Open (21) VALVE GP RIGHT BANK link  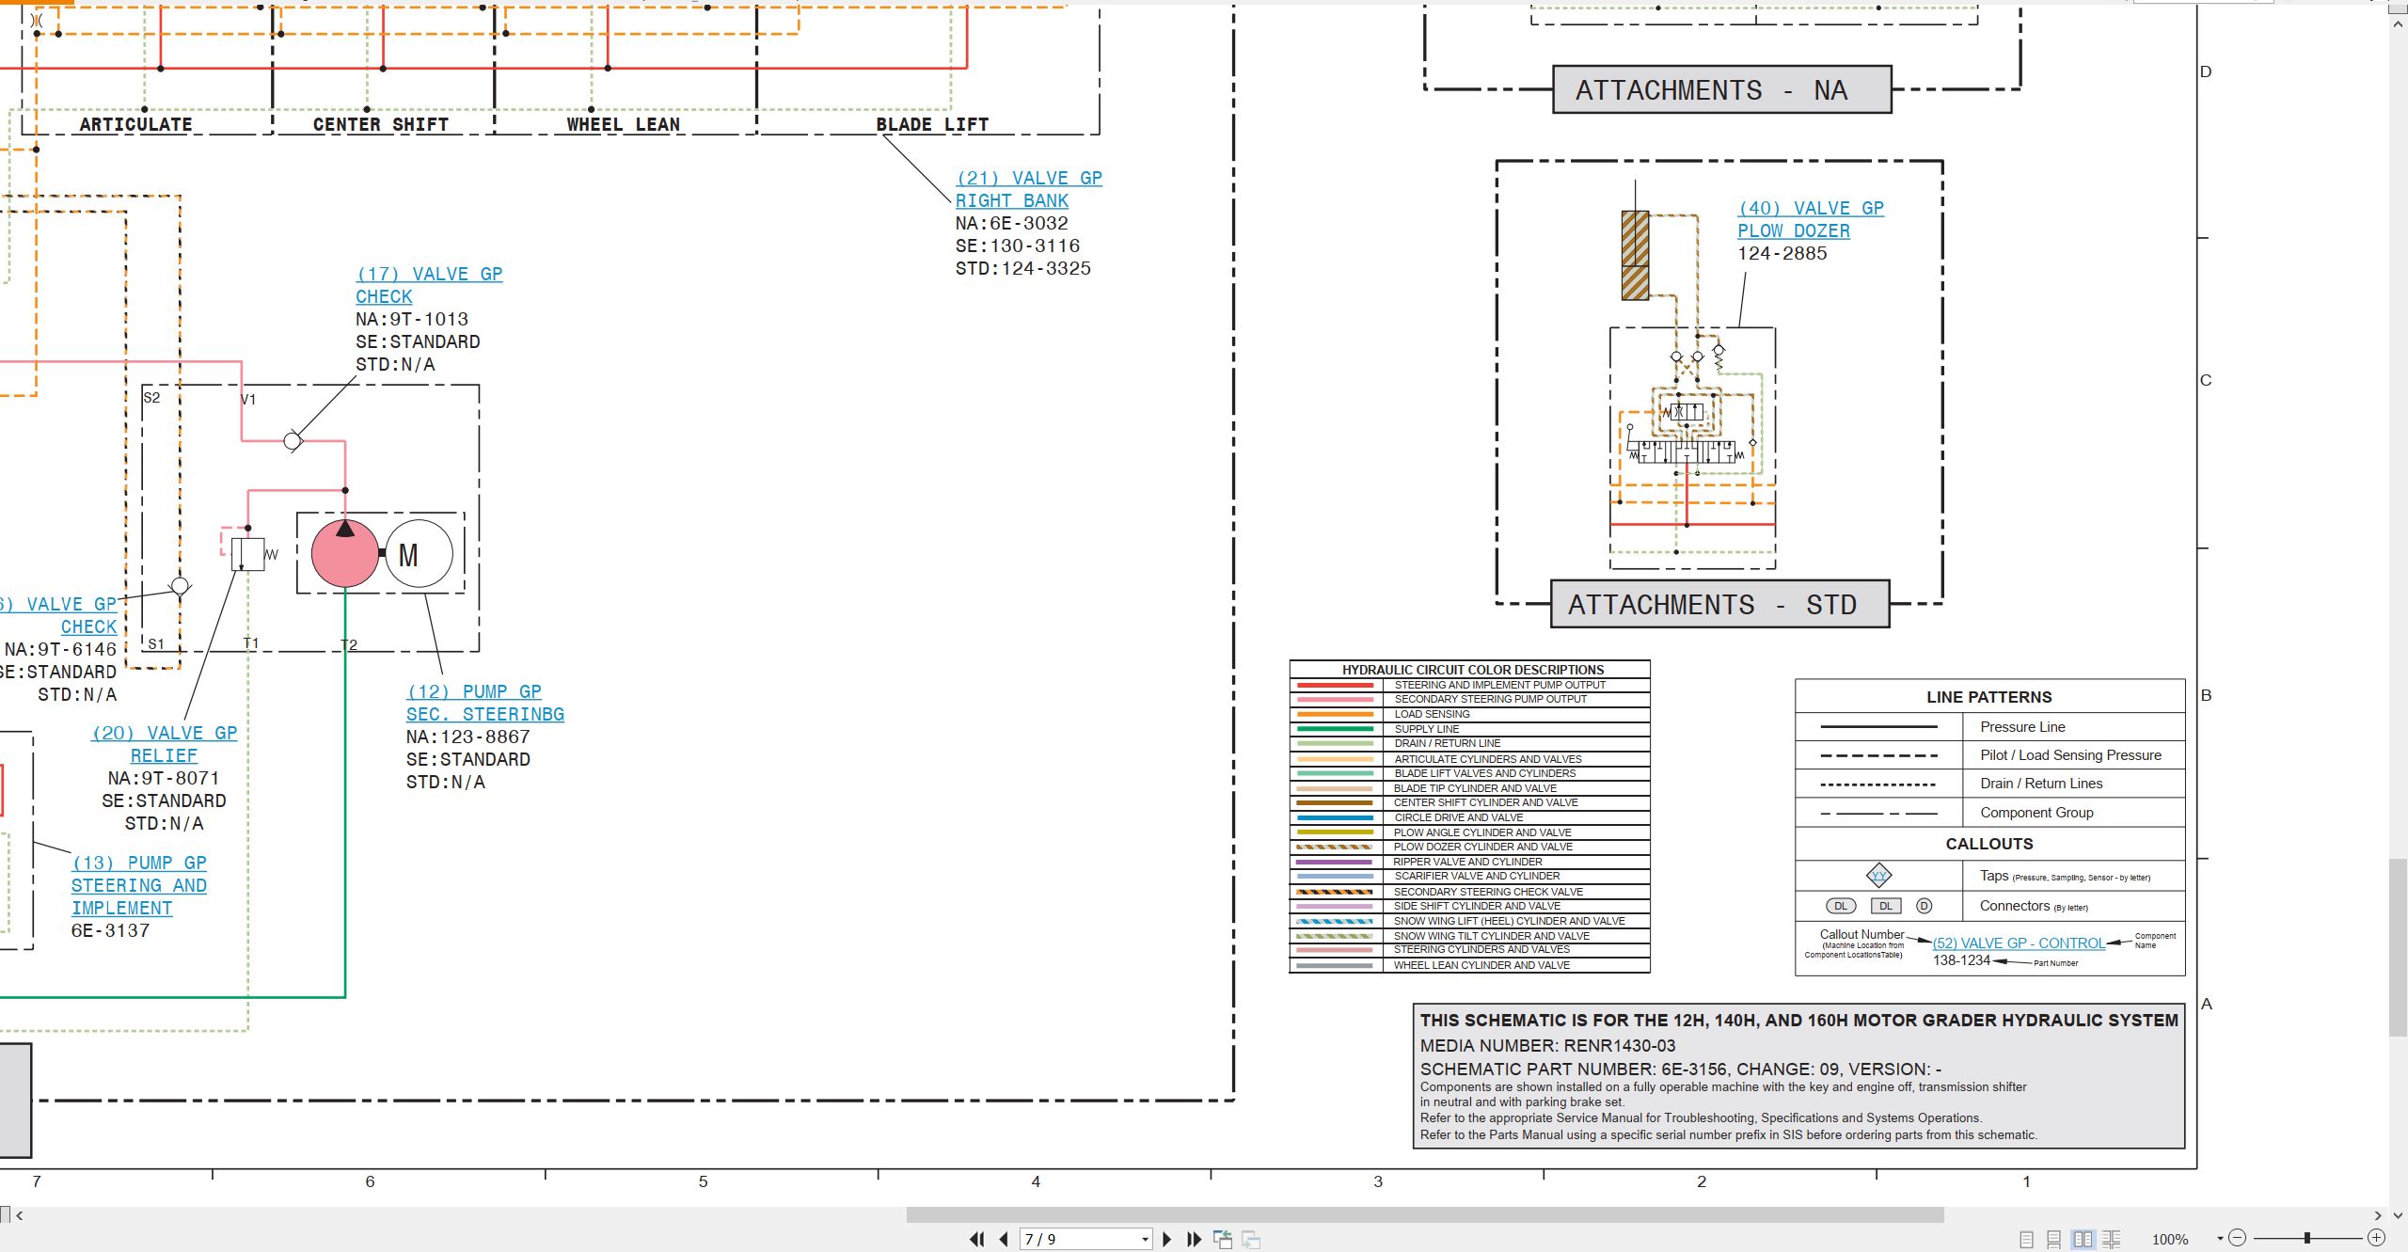pos(1029,189)
